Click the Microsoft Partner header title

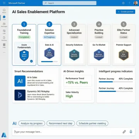[x=17, y=3]
